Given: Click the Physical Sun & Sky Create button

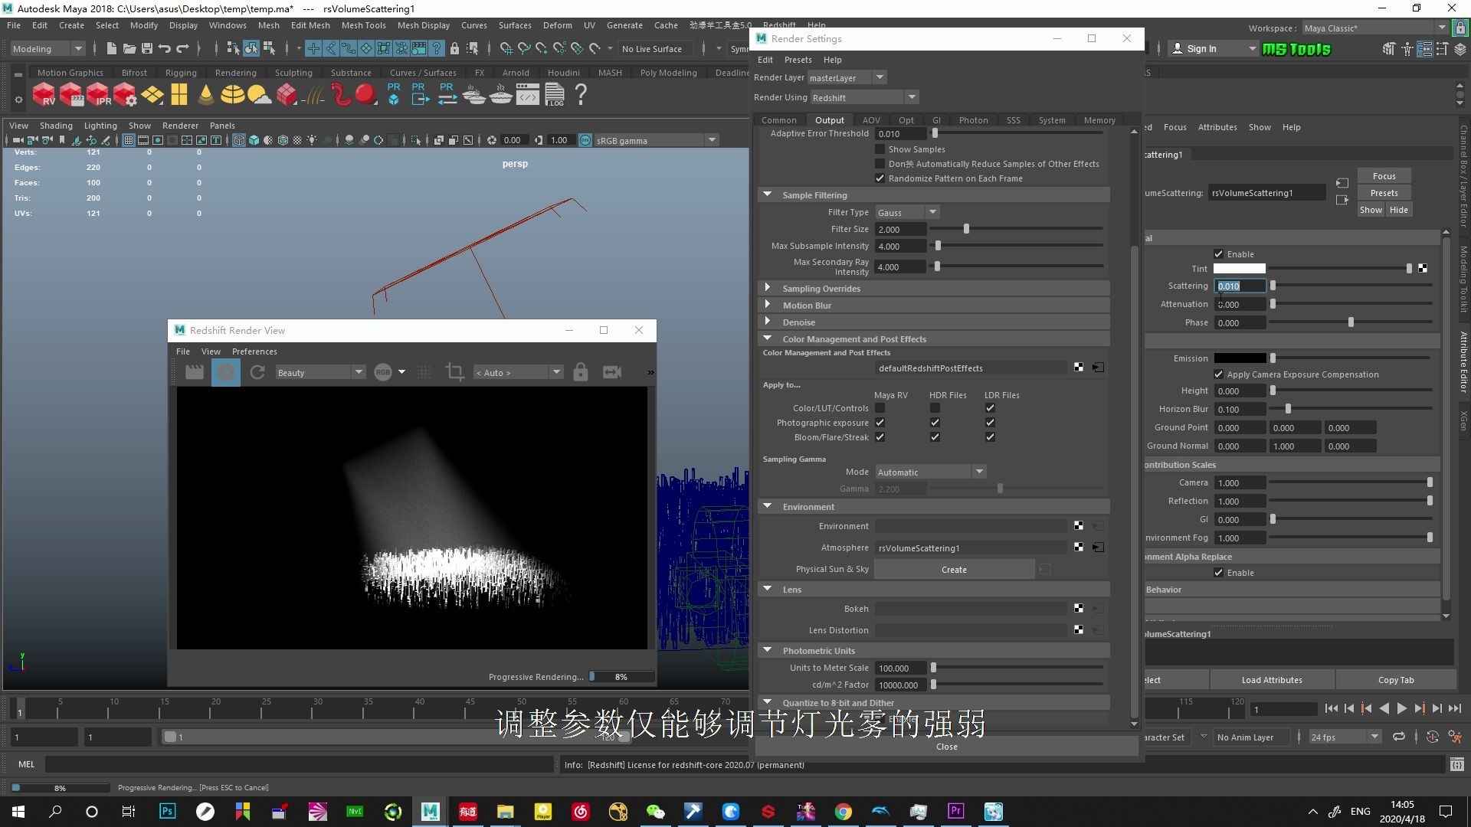Looking at the screenshot, I should click(954, 570).
